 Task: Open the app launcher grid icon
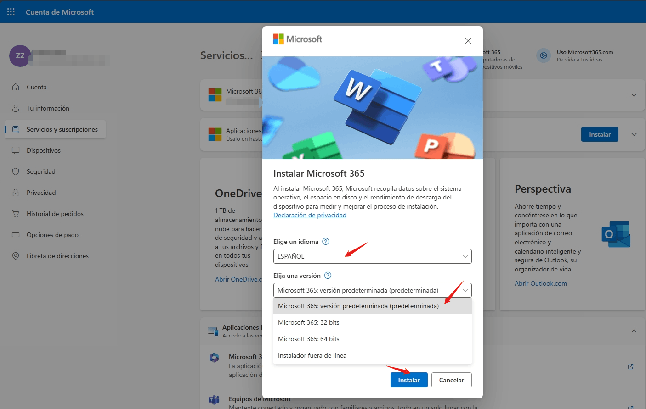click(11, 12)
